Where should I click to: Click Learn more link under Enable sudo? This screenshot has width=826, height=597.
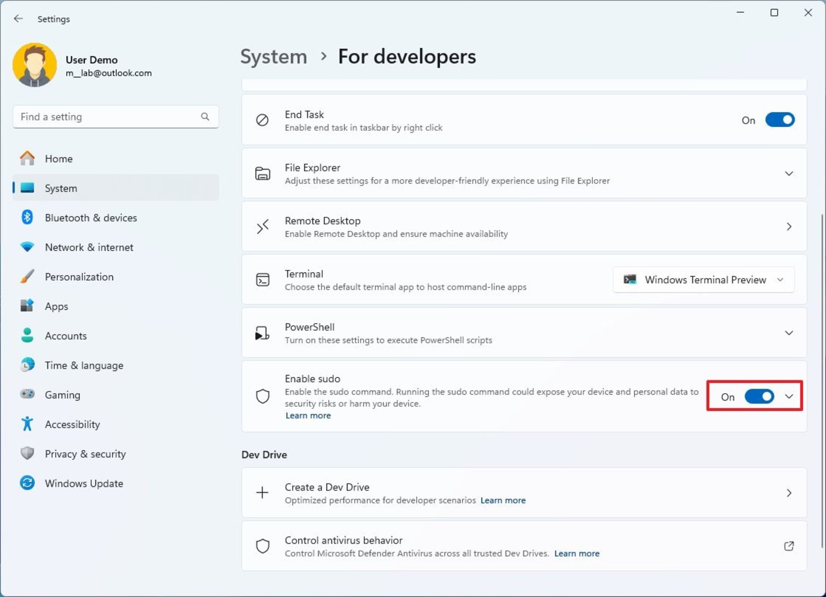(x=308, y=415)
